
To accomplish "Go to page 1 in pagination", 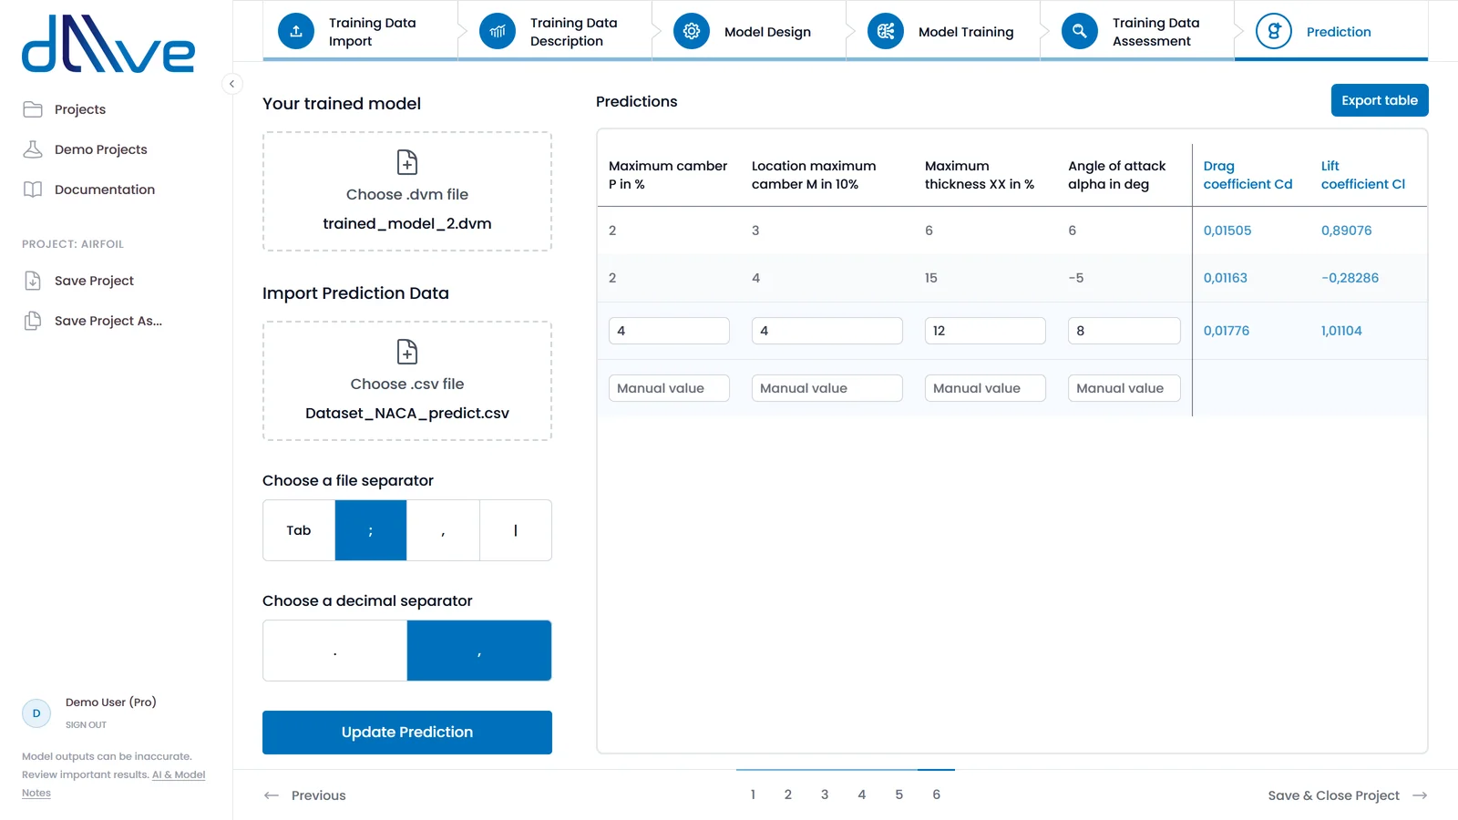I will coord(753,794).
